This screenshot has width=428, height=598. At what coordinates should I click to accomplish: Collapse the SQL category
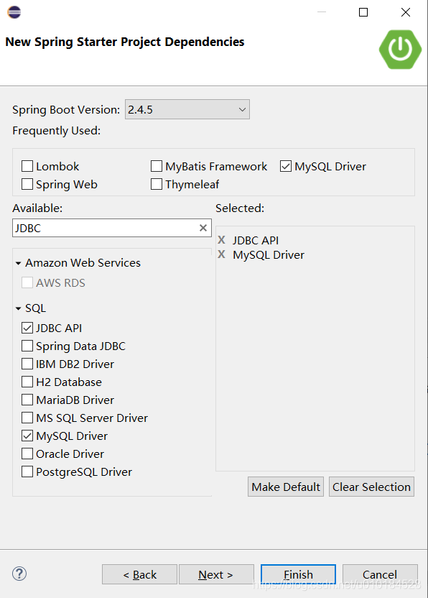pos(17,308)
